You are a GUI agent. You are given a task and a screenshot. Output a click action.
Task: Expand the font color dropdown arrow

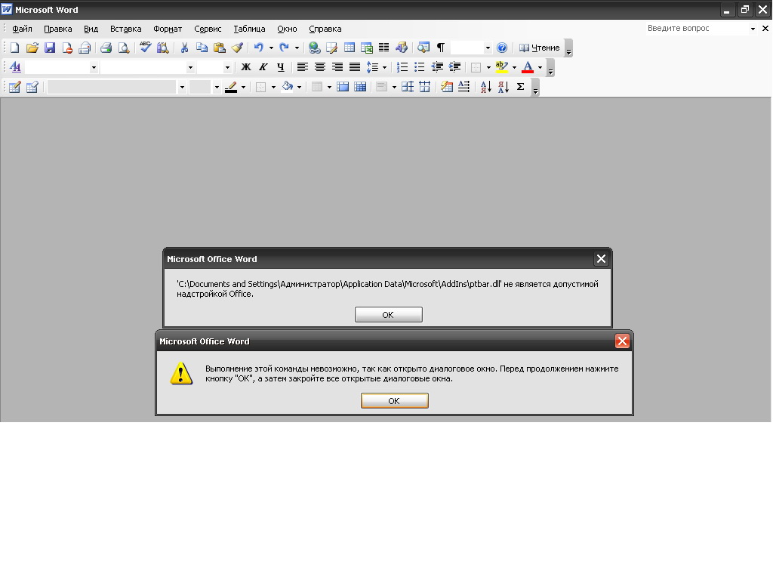(x=540, y=67)
